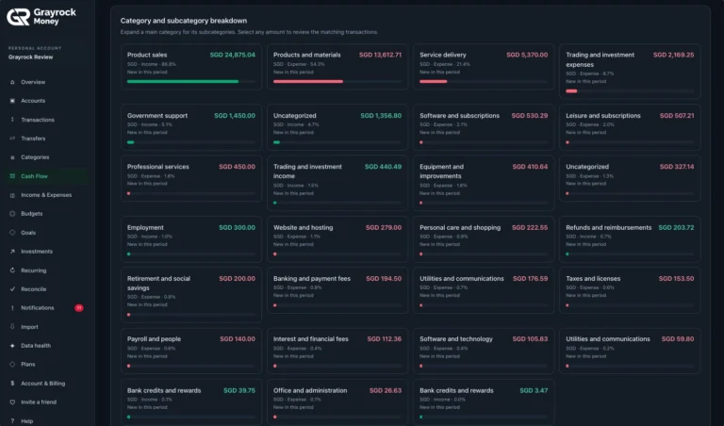The height and width of the screenshot is (426, 724).
Task: Click the Help question mark icon
Action: [x=12, y=421]
